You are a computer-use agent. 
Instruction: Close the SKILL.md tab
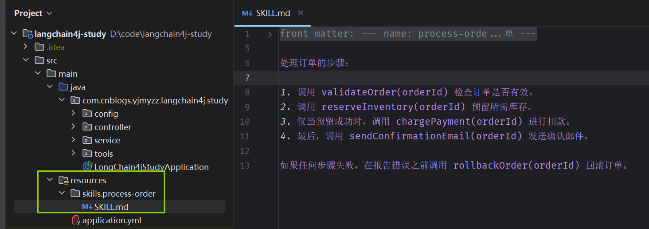301,13
